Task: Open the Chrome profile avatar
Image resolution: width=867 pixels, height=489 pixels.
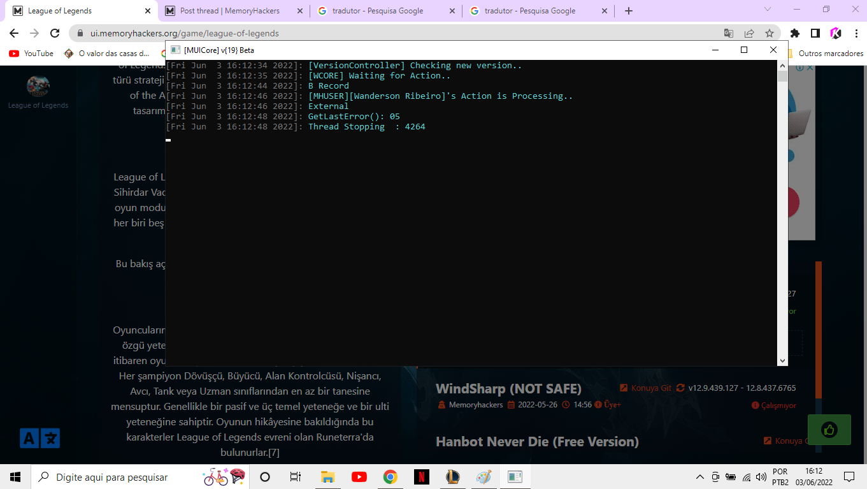Action: [x=836, y=33]
